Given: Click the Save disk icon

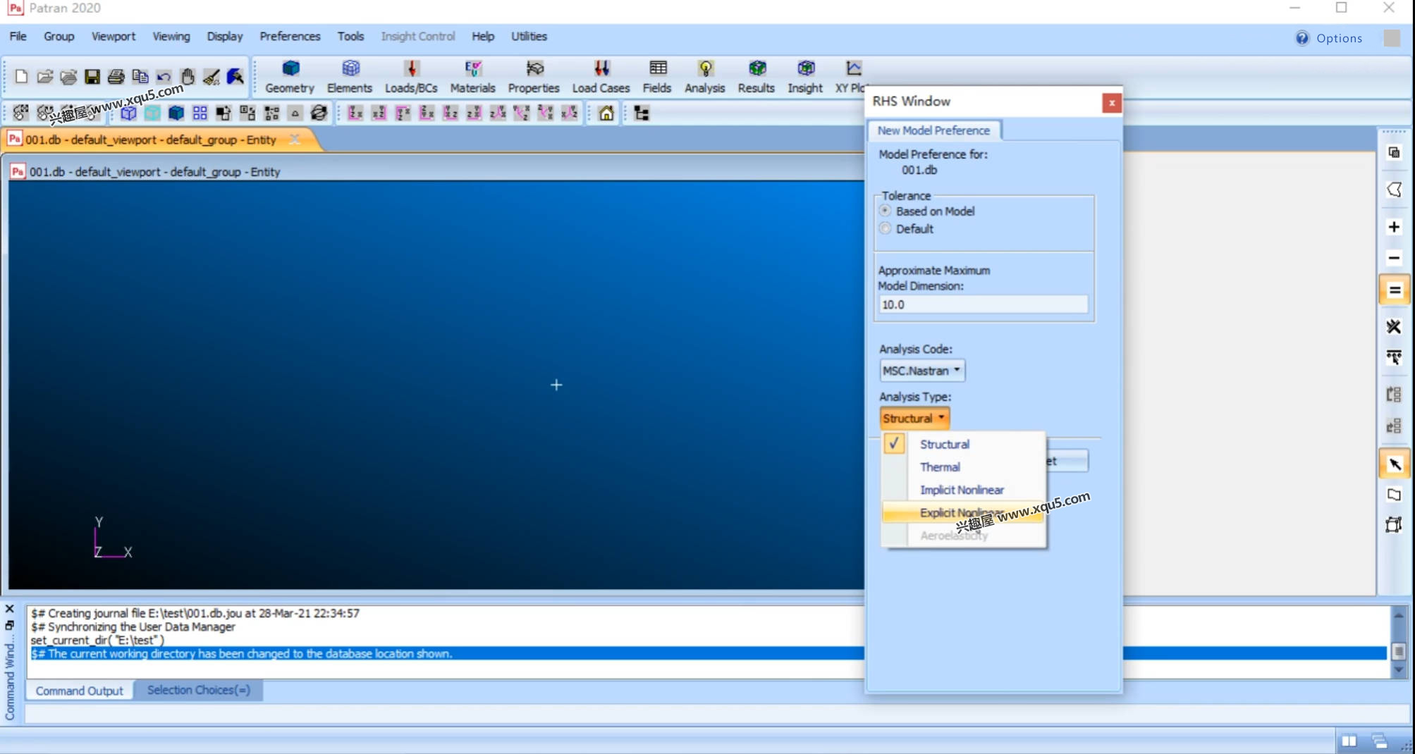Looking at the screenshot, I should 92,76.
